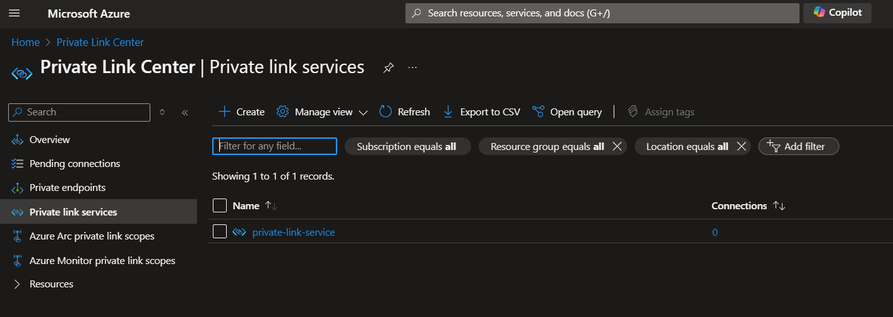893x317 pixels.
Task: Collapse the sidebar using double chevron
Action: click(185, 112)
